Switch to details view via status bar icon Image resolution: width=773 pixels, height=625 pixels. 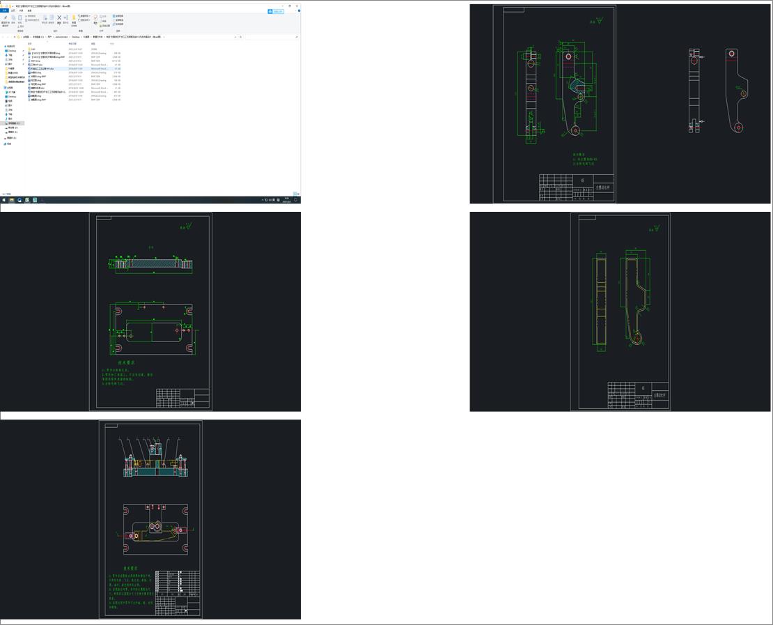pyautogui.click(x=295, y=194)
